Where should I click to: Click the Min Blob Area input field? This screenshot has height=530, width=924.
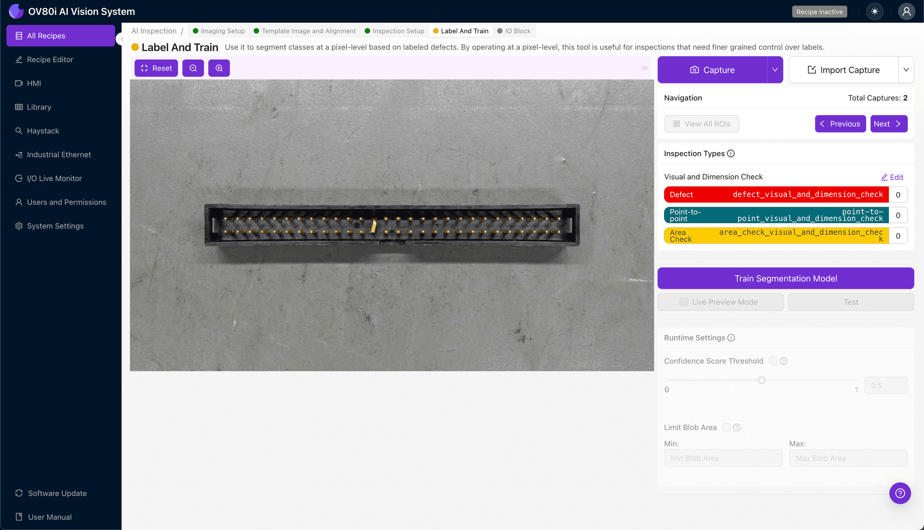(x=723, y=458)
